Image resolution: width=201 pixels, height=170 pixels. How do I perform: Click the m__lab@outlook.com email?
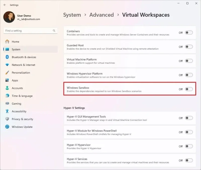point(29,19)
